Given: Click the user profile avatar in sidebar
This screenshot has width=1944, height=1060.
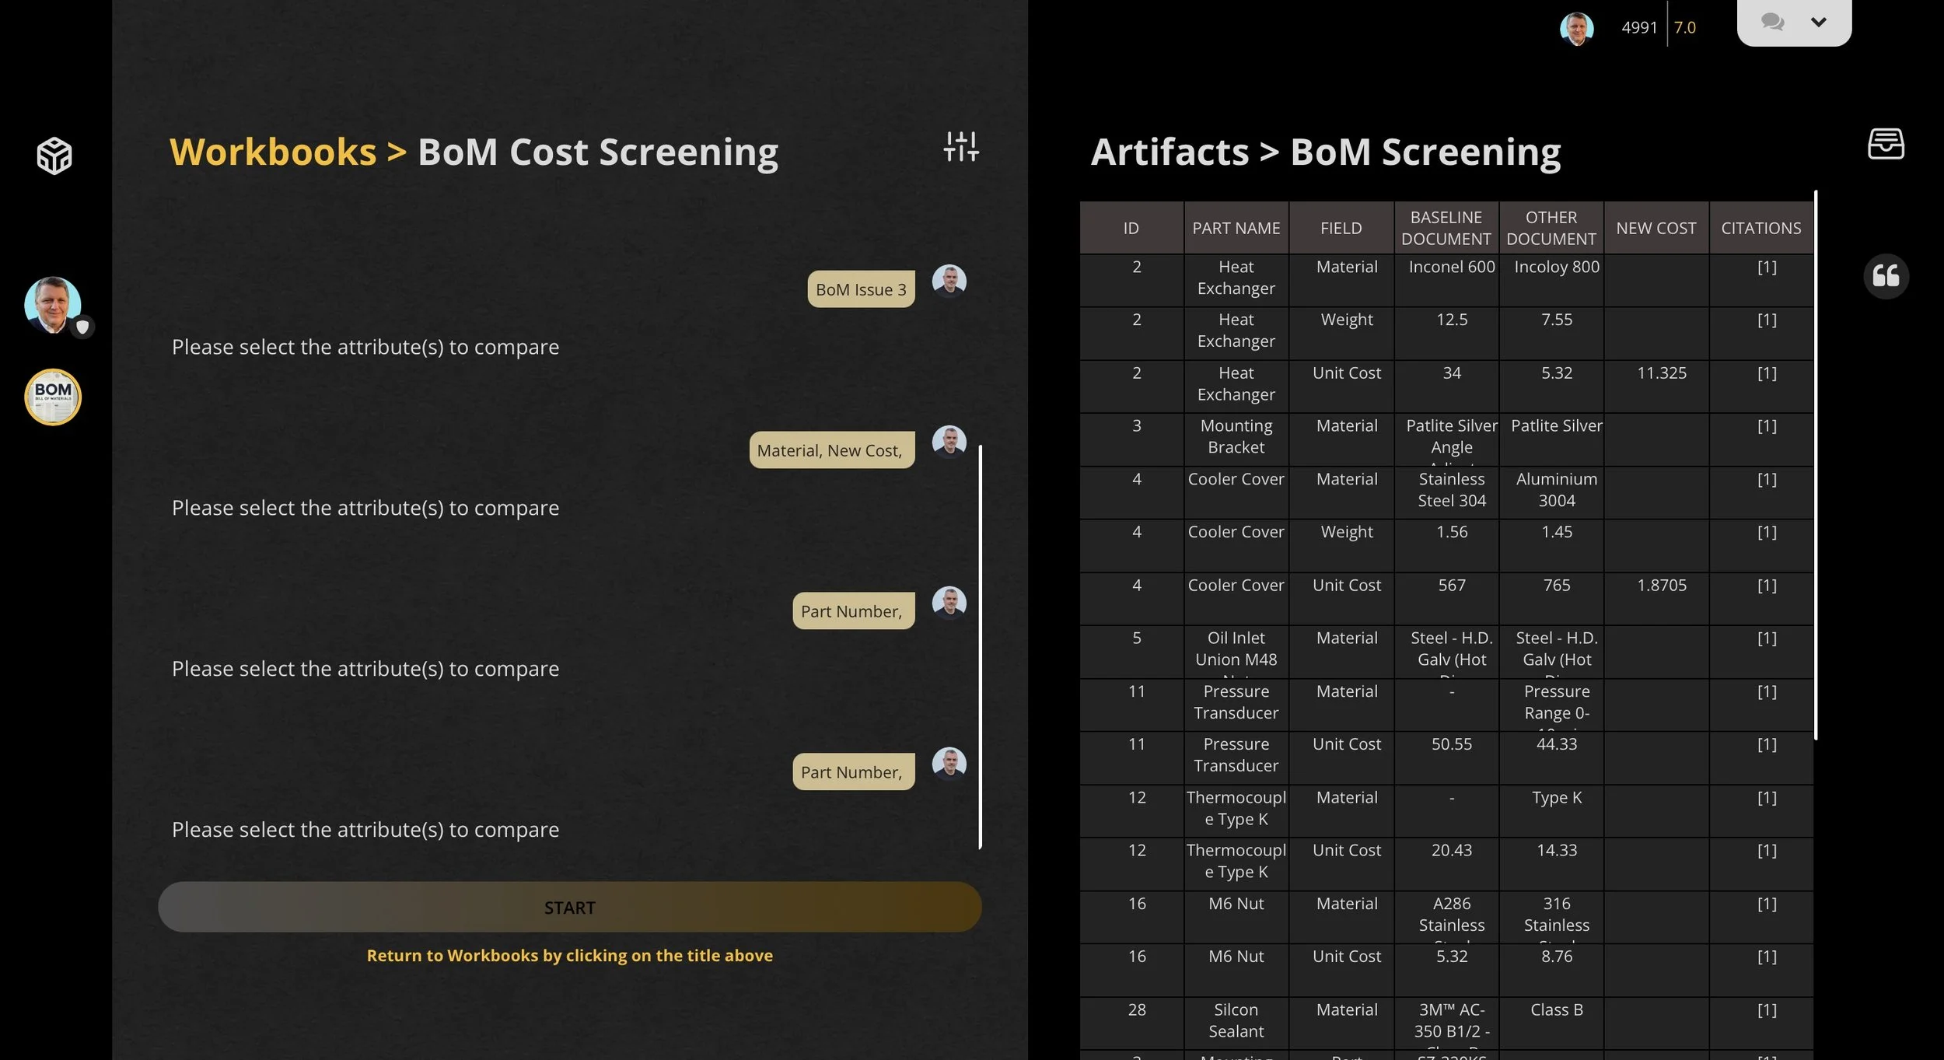Looking at the screenshot, I should pyautogui.click(x=52, y=304).
